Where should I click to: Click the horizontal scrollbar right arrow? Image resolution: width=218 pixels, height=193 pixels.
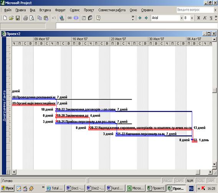tap(210, 172)
